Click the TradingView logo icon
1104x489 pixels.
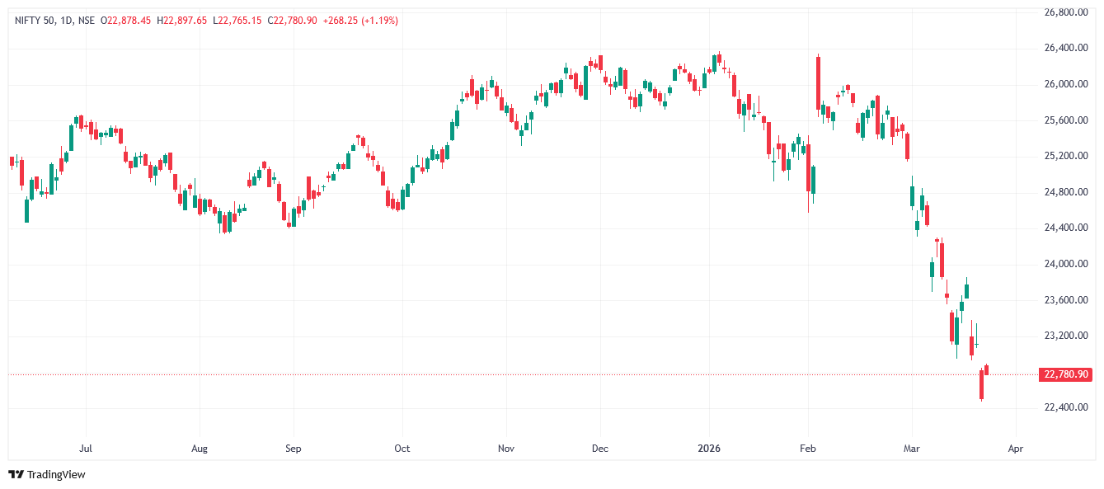point(16,474)
